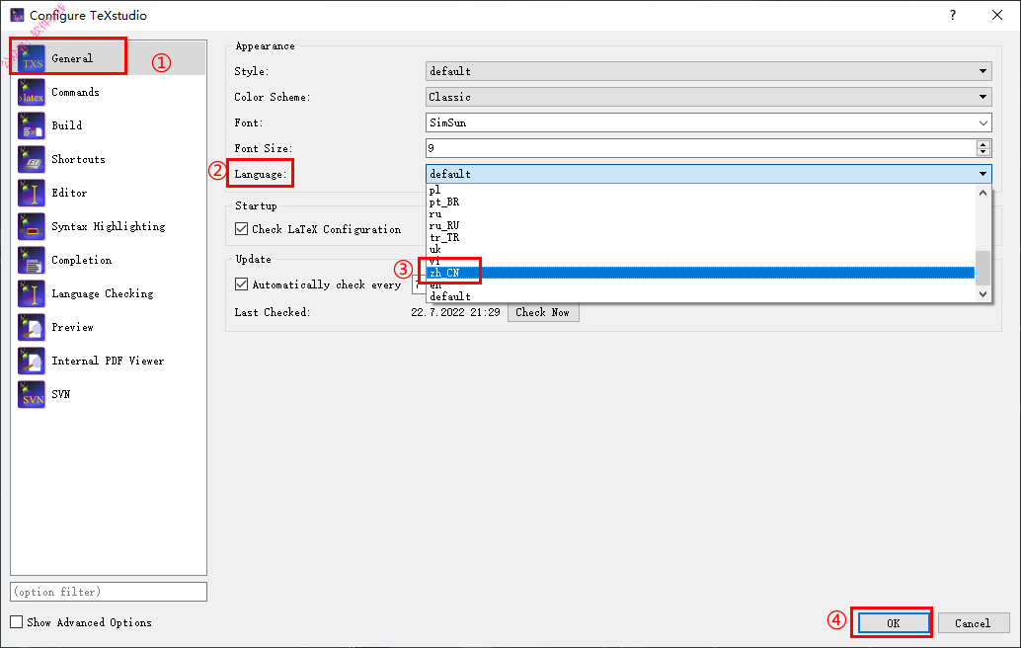
Task: Click the question mark help button
Action: (953, 15)
